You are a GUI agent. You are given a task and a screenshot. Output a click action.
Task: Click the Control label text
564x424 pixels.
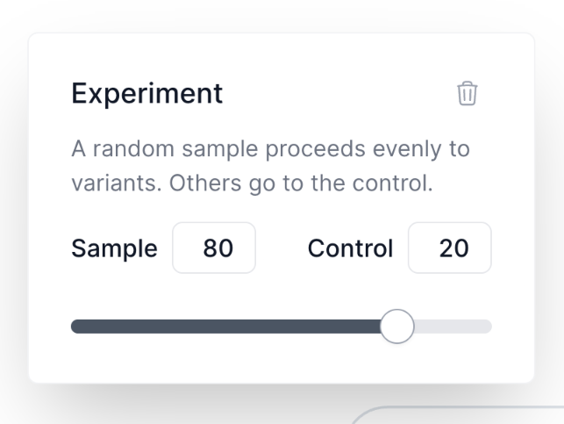point(350,248)
